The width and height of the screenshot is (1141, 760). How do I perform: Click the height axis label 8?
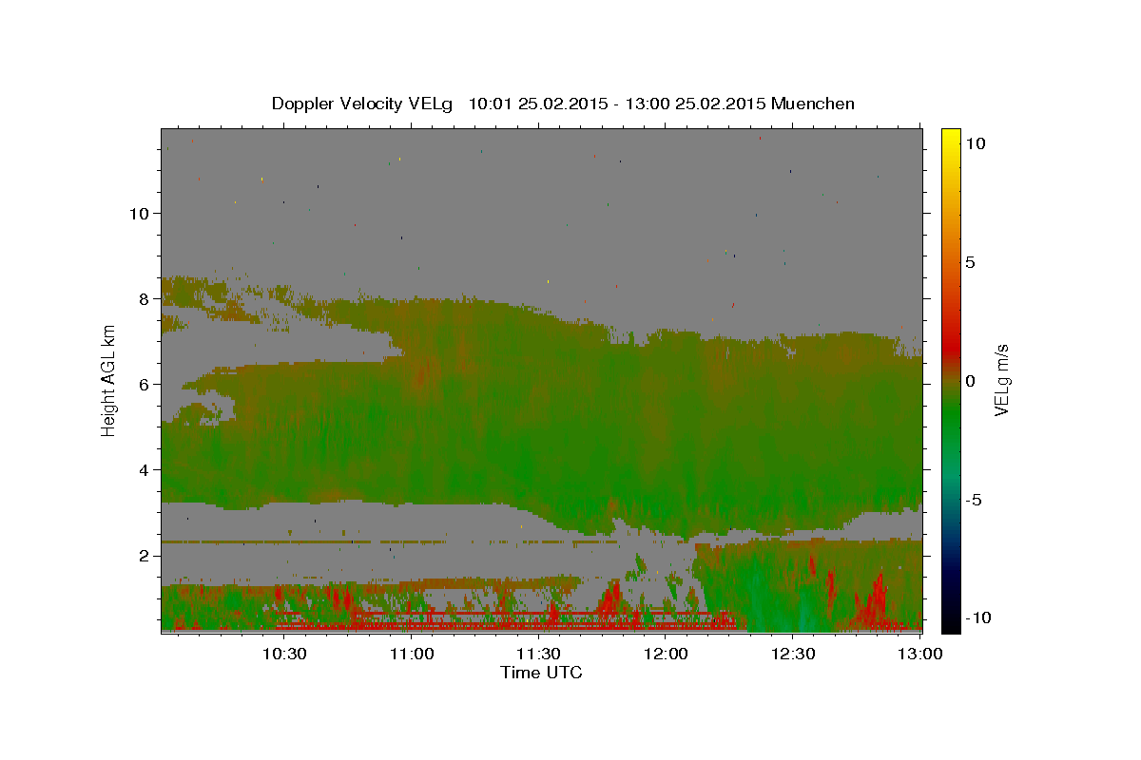144,298
